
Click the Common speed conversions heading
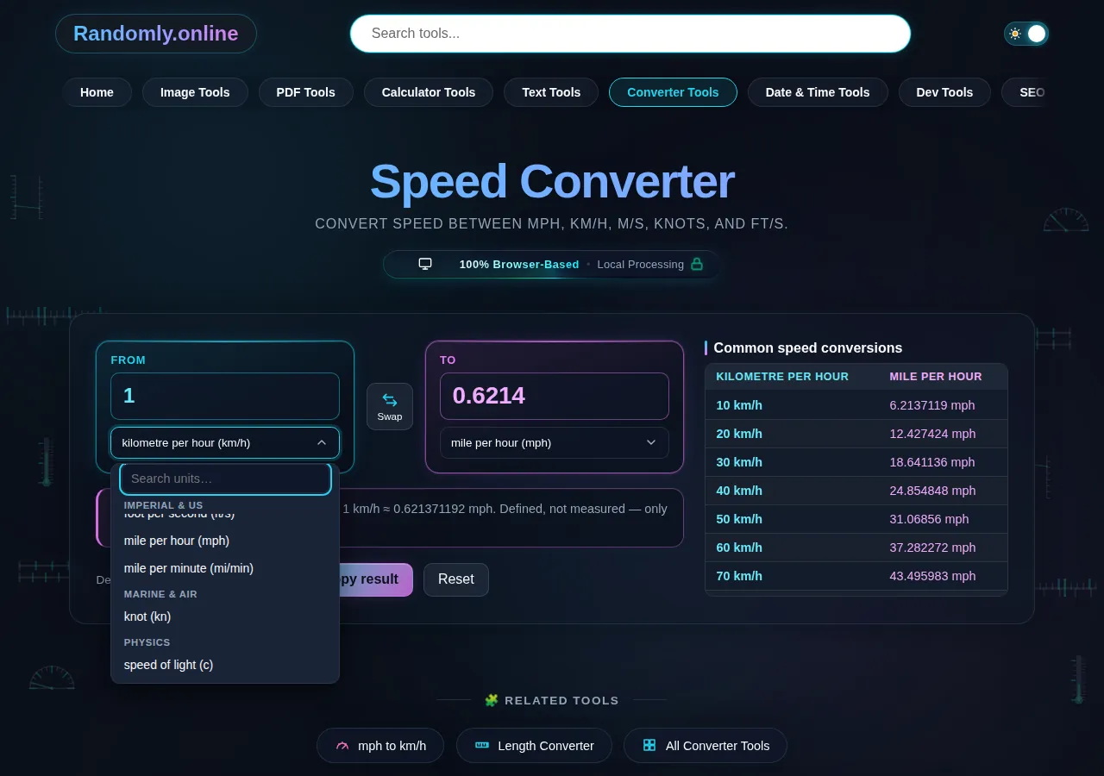click(808, 348)
